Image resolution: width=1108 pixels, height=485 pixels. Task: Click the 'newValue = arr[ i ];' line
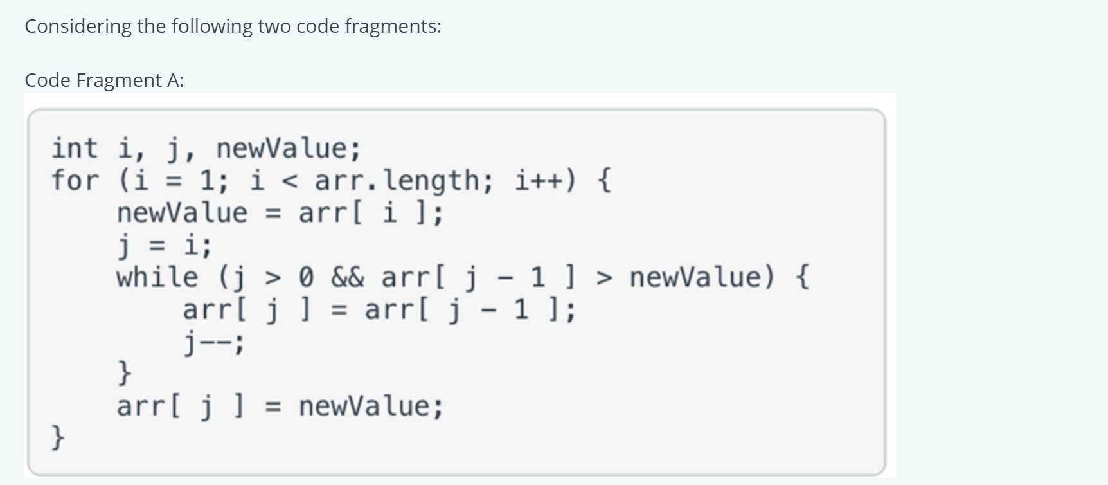(280, 213)
